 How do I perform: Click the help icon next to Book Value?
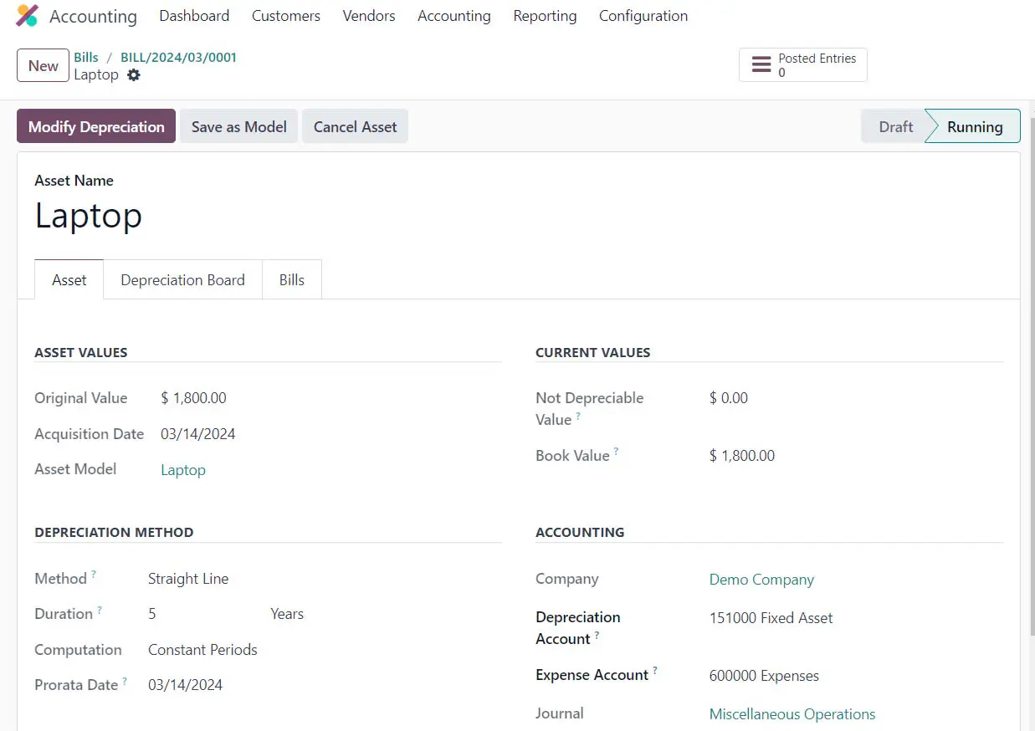tap(617, 452)
